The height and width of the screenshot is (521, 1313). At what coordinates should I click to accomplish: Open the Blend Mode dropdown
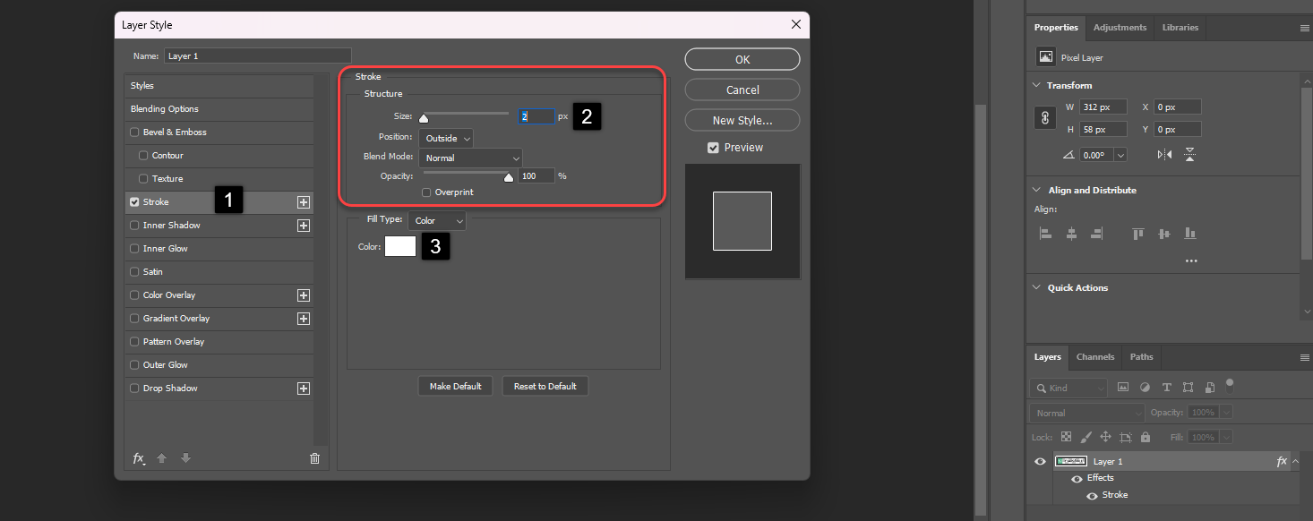pyautogui.click(x=470, y=157)
